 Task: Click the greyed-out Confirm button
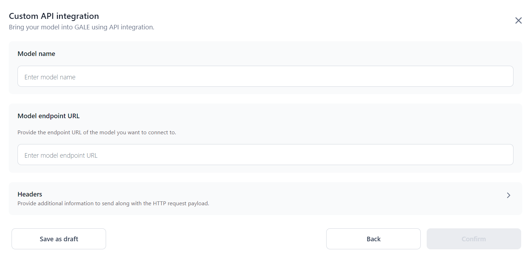click(474, 239)
